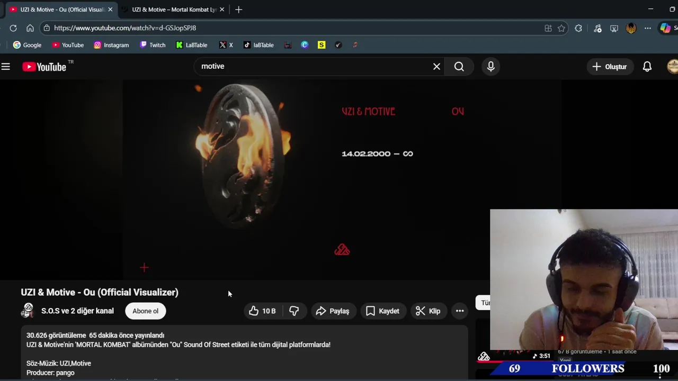This screenshot has height=381, width=678.
Task: Open the Copilot sidebar icon
Action: point(665,28)
